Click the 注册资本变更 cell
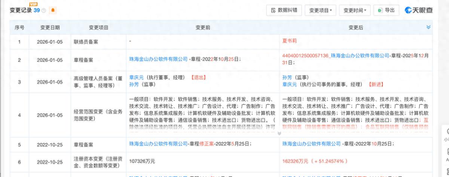 click(99, 161)
